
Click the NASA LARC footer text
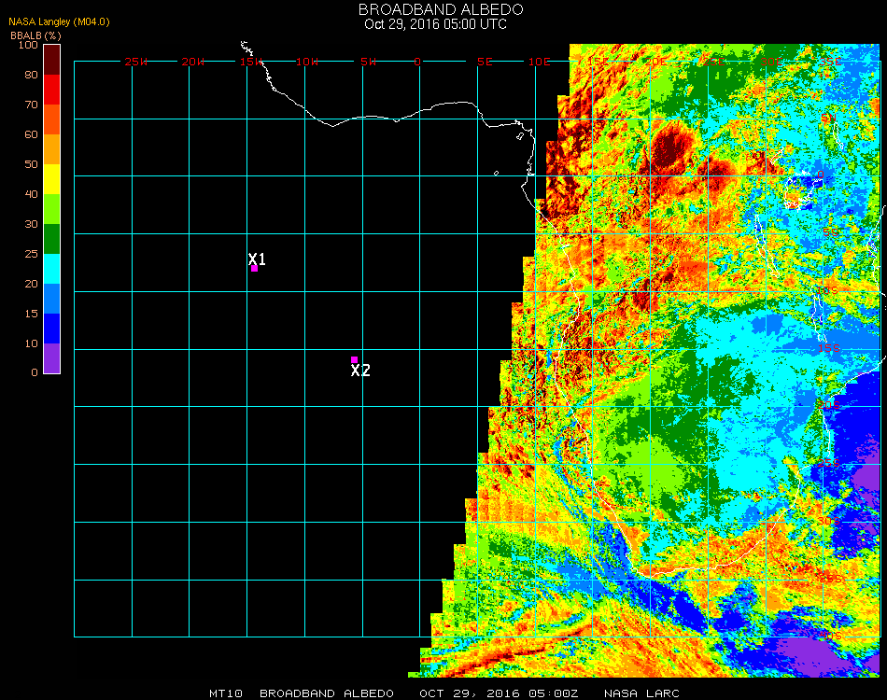(x=641, y=693)
